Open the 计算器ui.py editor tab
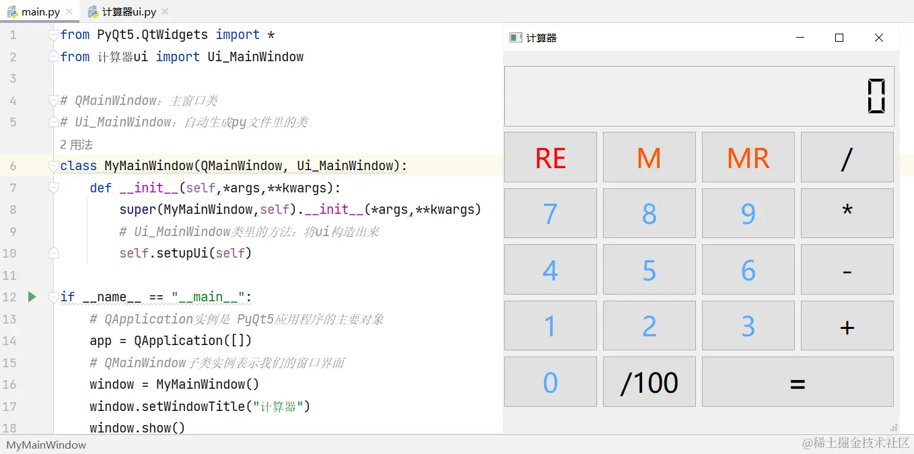This screenshot has height=454, width=914. click(x=129, y=12)
